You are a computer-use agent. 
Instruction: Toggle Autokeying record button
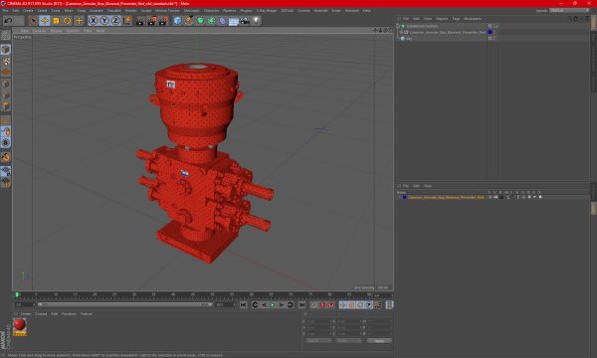[322, 305]
